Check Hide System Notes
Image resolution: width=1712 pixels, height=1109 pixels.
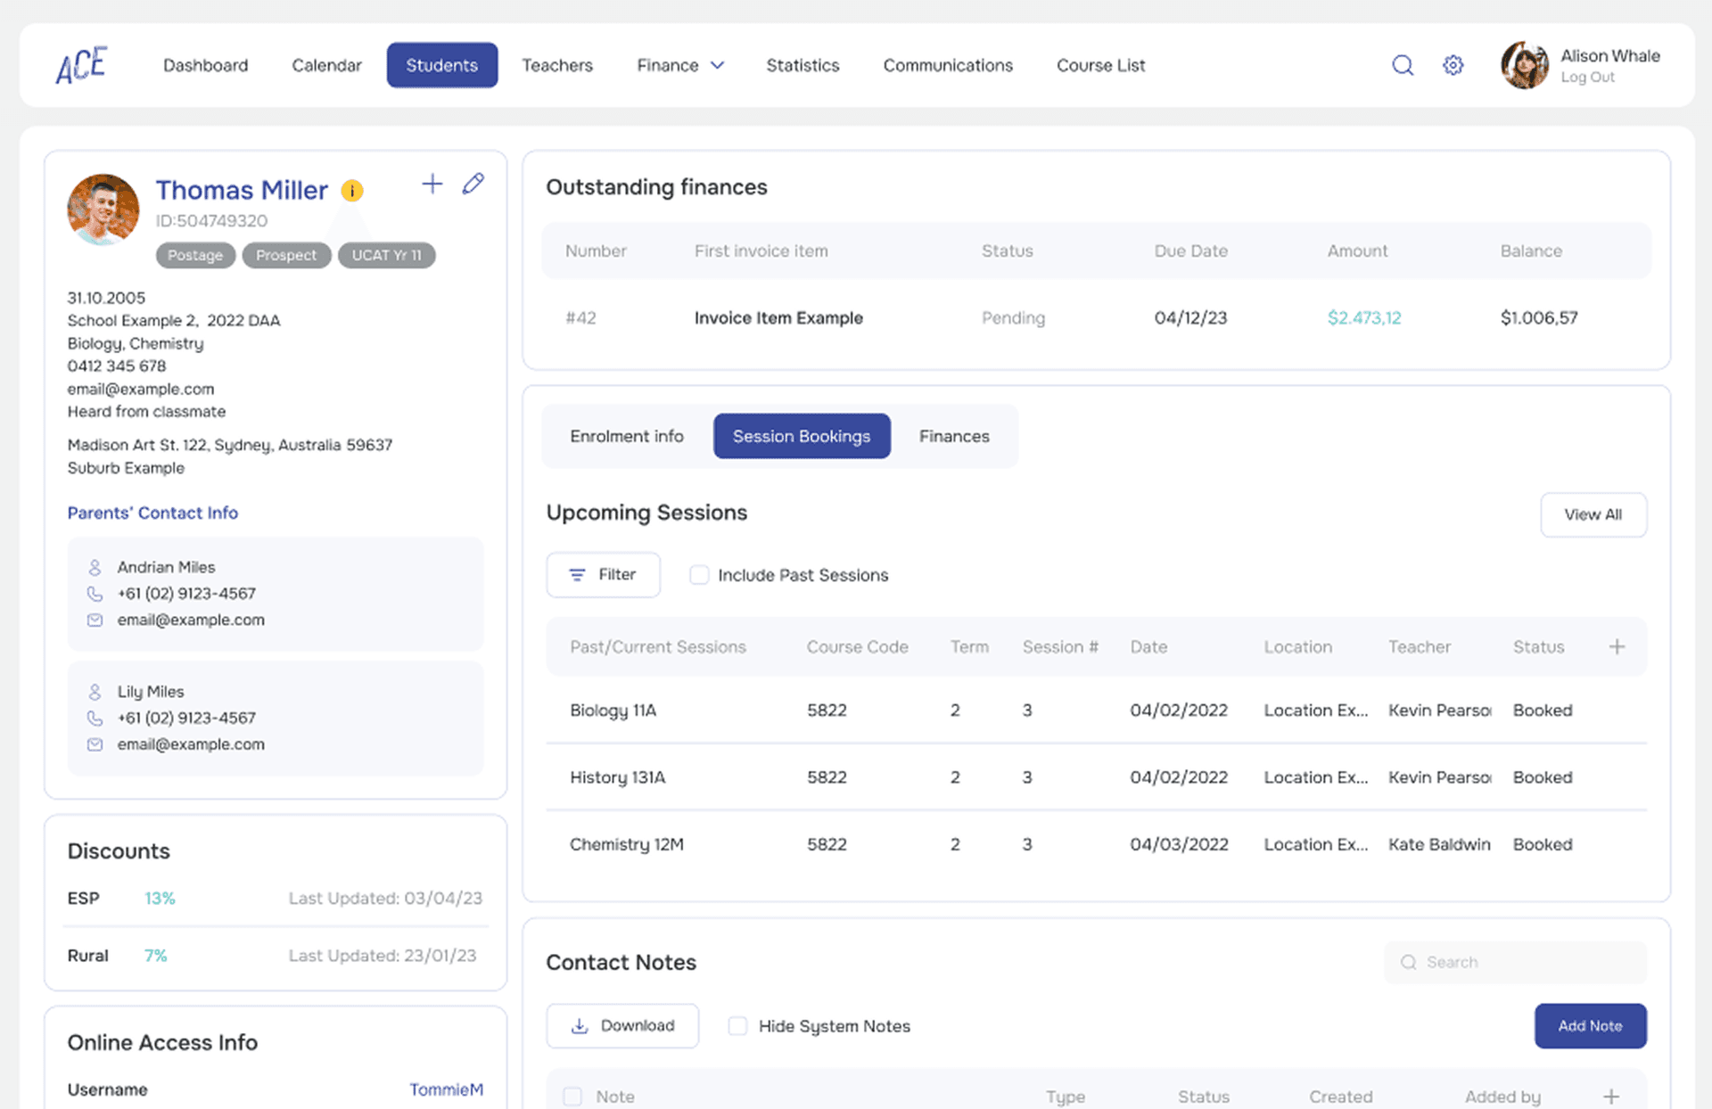coord(737,1026)
